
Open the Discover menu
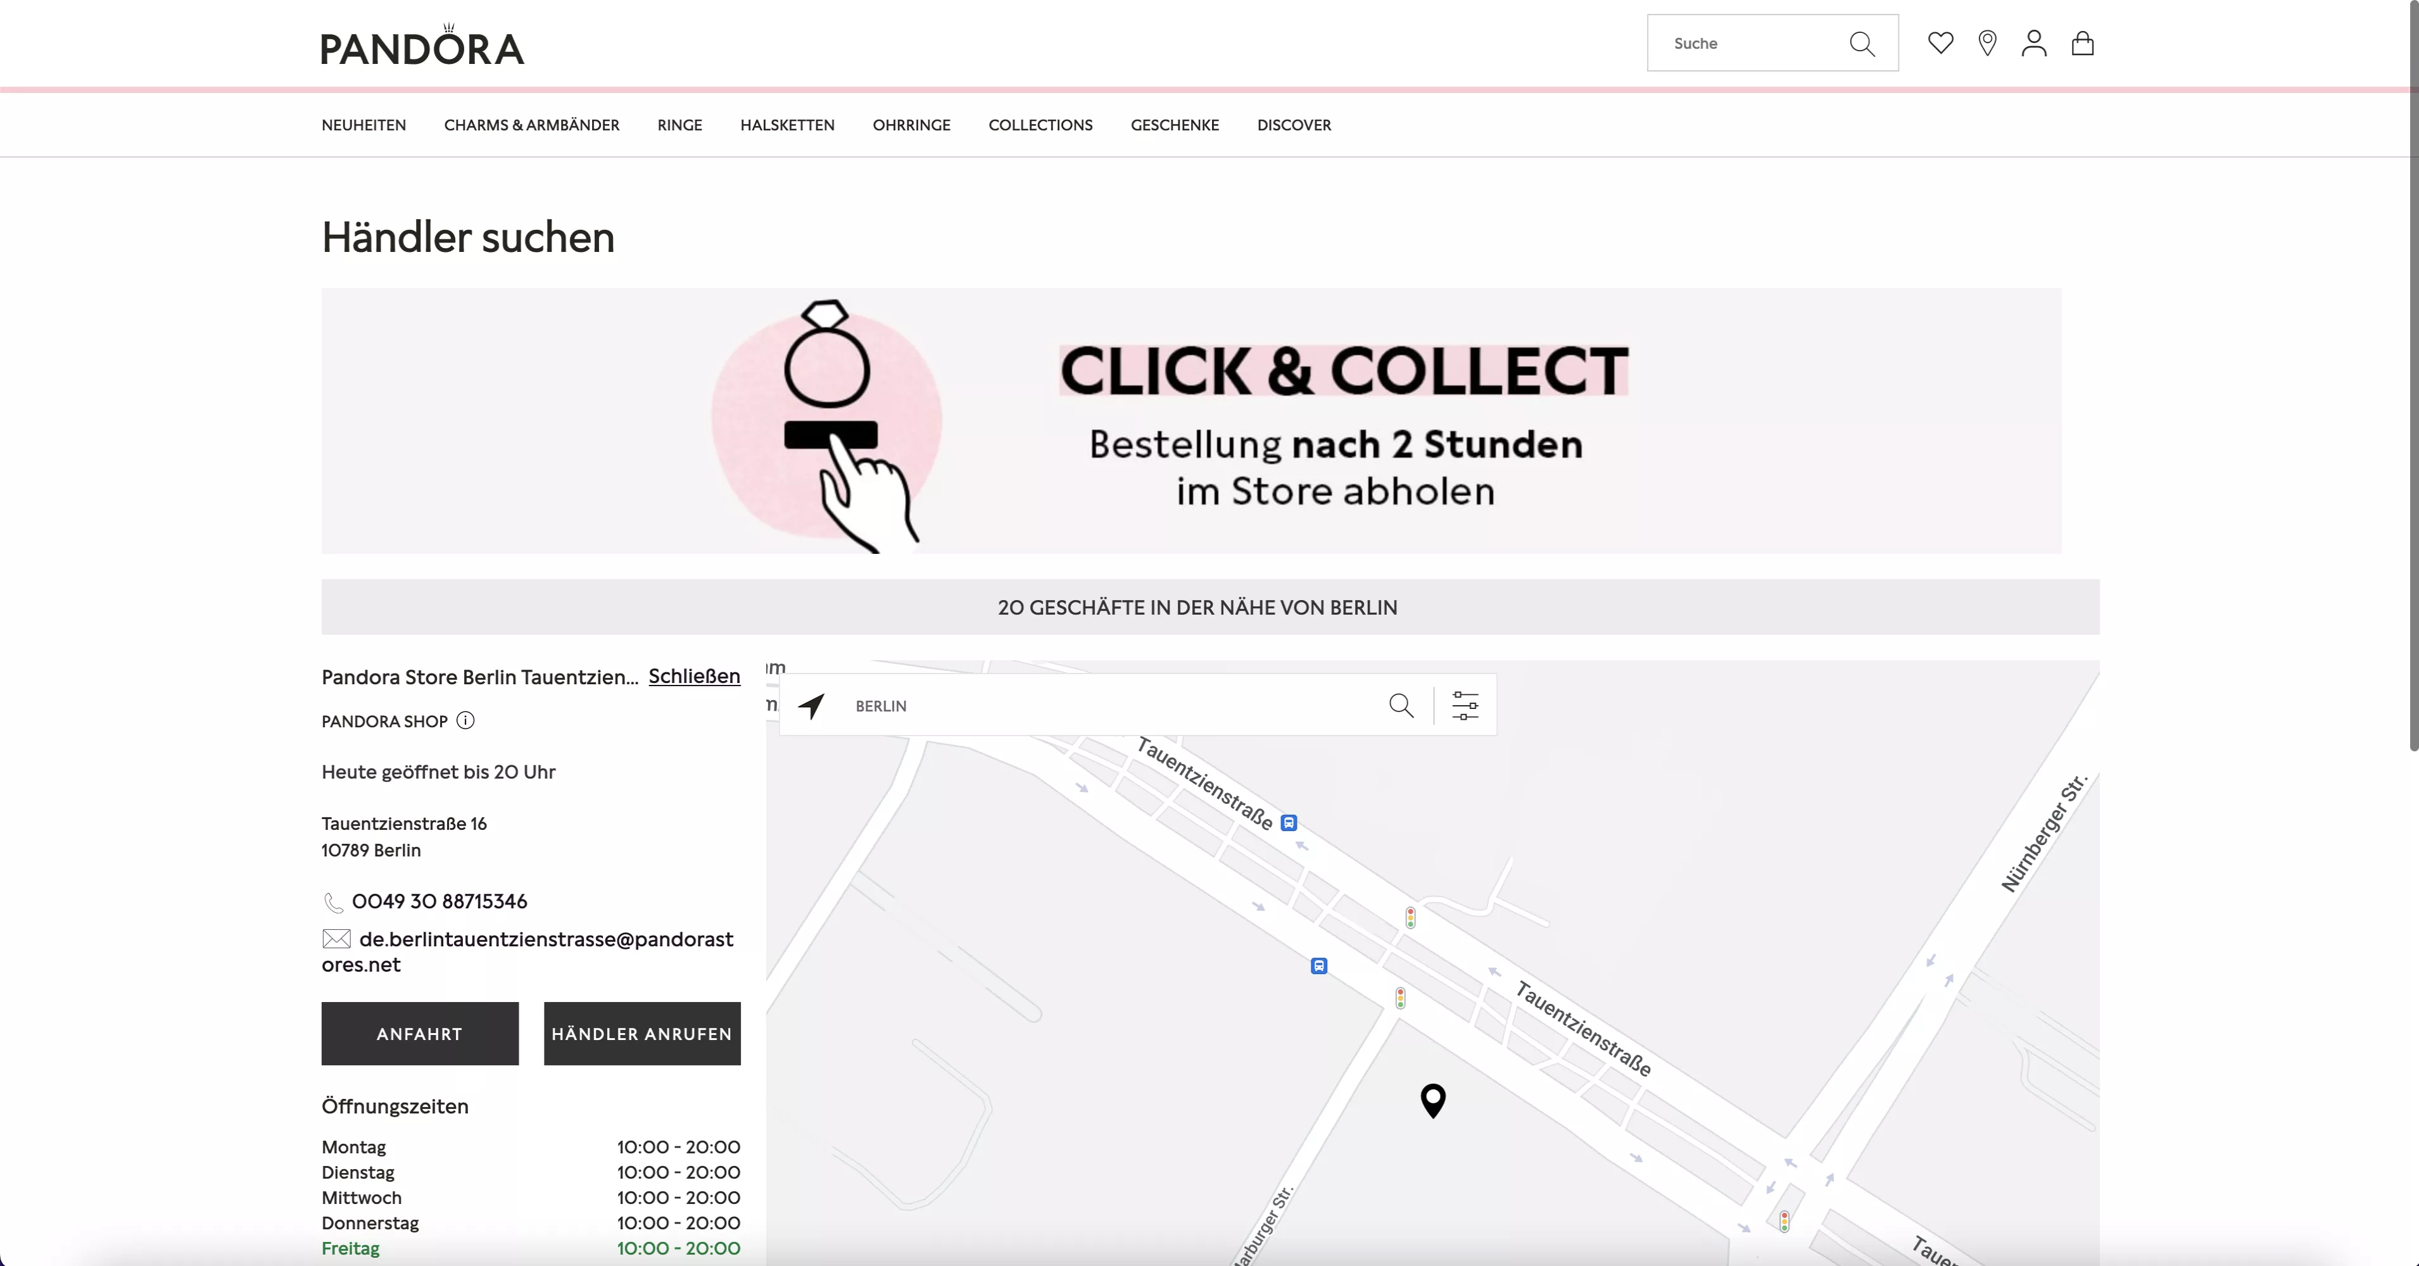1294,125
